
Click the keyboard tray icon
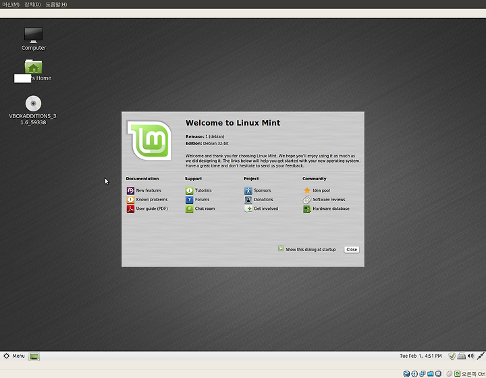[x=461, y=356]
